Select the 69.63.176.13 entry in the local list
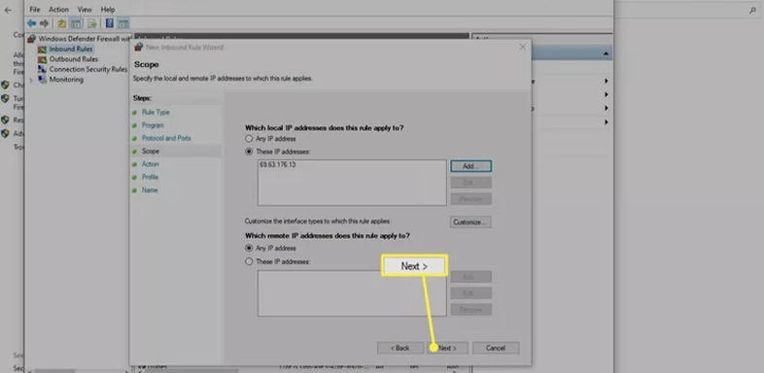The width and height of the screenshot is (764, 373). [x=278, y=164]
